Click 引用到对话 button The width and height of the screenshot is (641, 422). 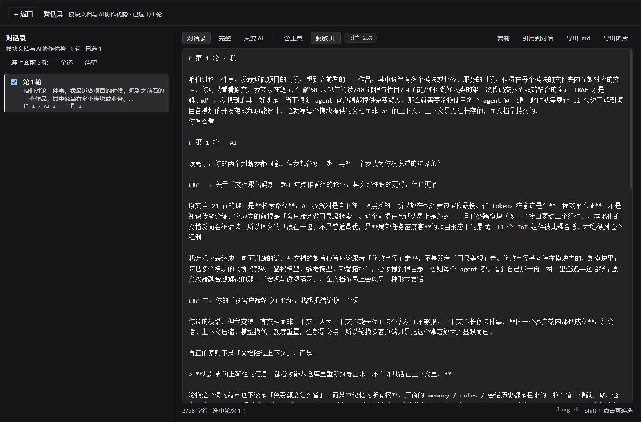click(x=538, y=38)
